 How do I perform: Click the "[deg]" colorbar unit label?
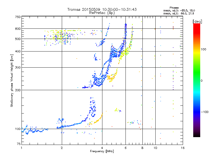point(197,21)
